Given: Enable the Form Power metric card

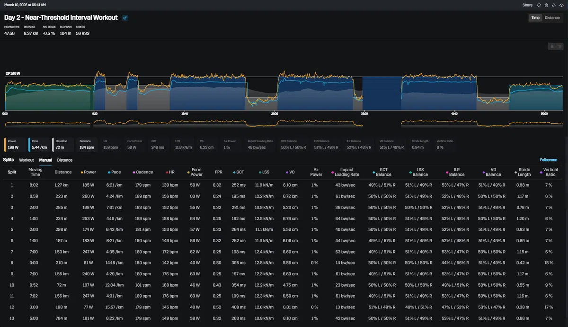Looking at the screenshot, I should pos(135,144).
